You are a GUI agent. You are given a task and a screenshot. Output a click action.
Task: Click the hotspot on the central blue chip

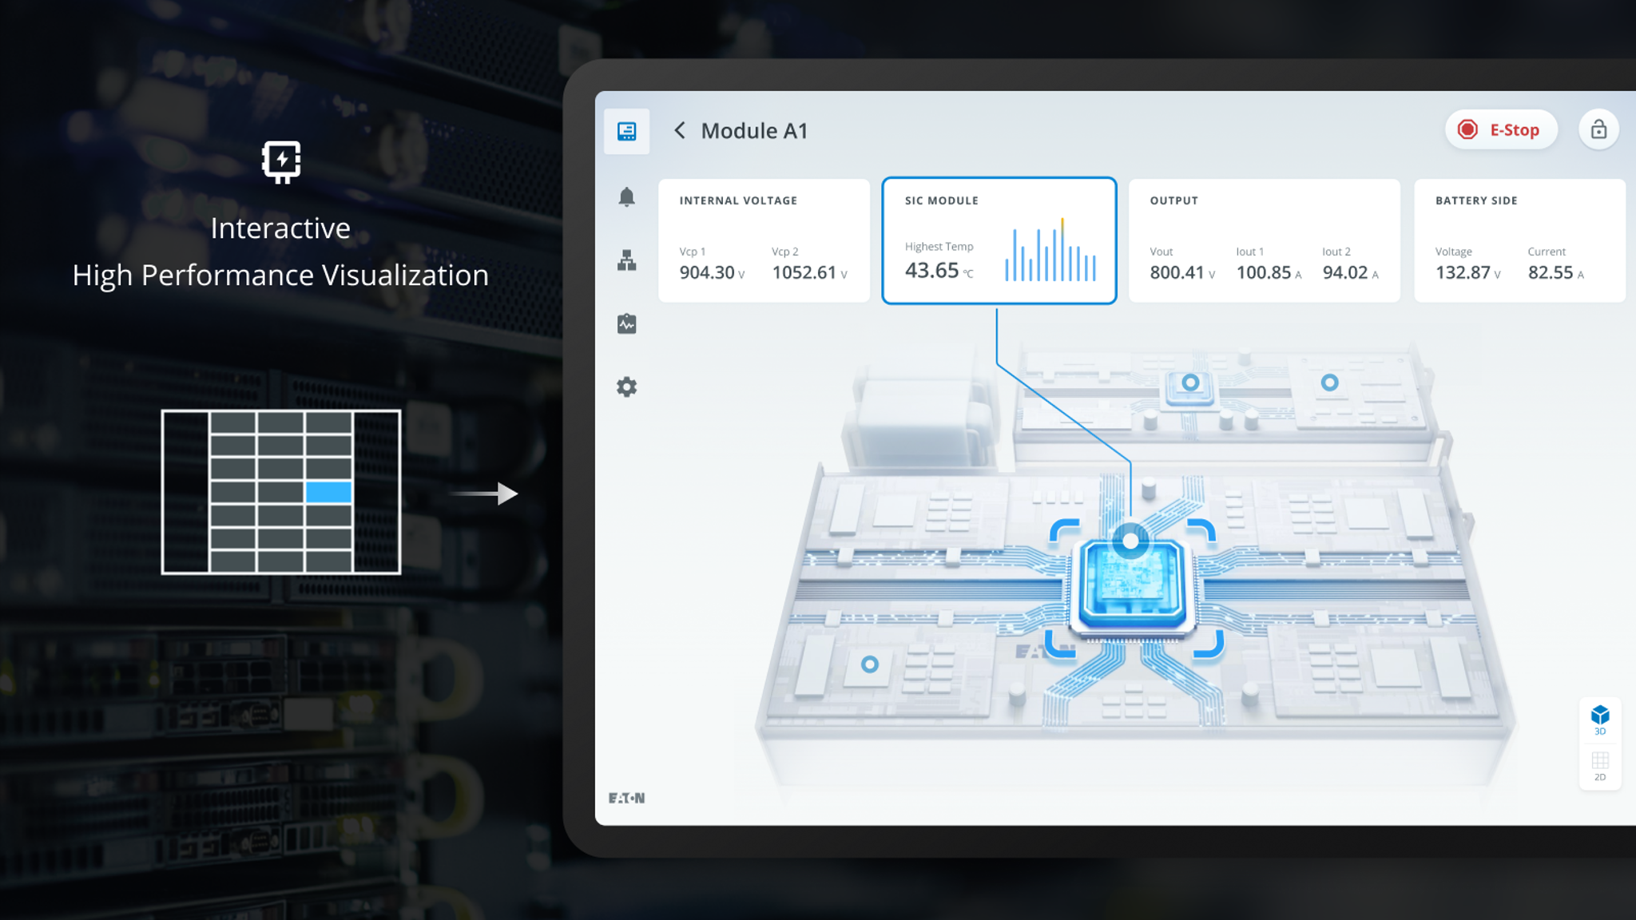pos(1130,541)
